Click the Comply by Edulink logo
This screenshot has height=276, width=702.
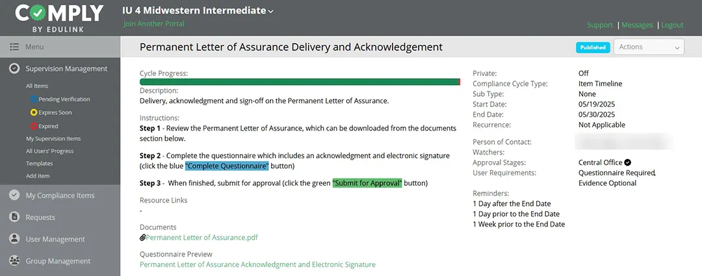(x=60, y=18)
